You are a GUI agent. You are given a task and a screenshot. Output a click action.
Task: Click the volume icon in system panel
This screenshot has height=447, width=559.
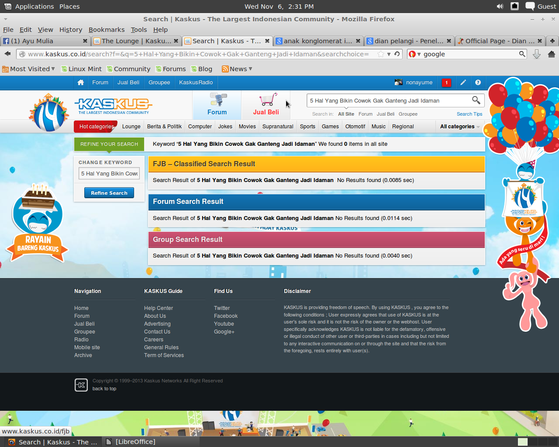pyautogui.click(x=500, y=6)
